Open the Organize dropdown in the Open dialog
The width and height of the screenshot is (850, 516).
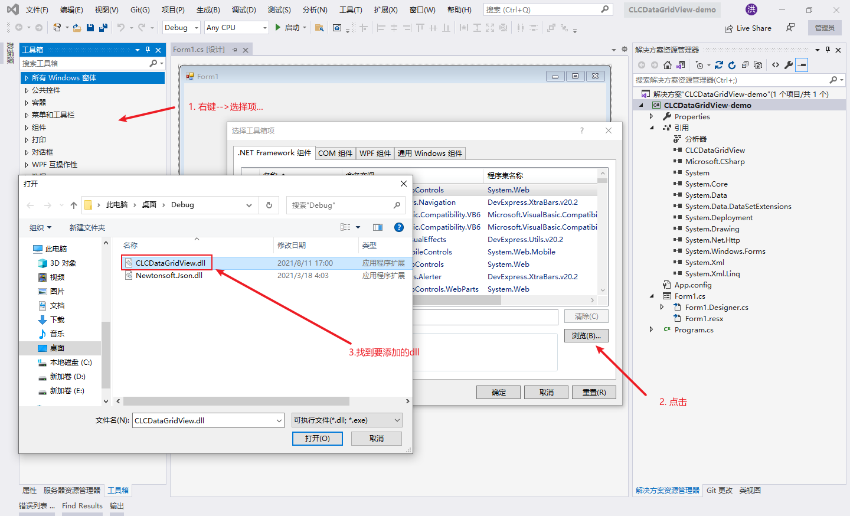41,228
